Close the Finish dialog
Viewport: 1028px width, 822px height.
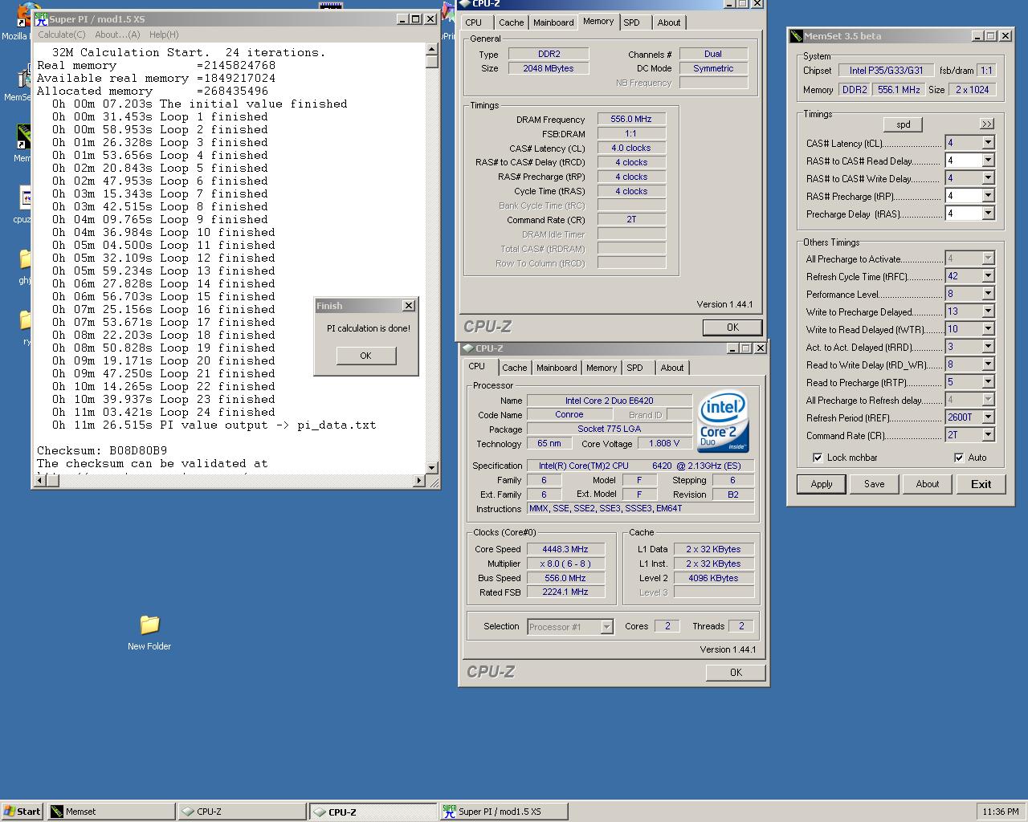(409, 306)
